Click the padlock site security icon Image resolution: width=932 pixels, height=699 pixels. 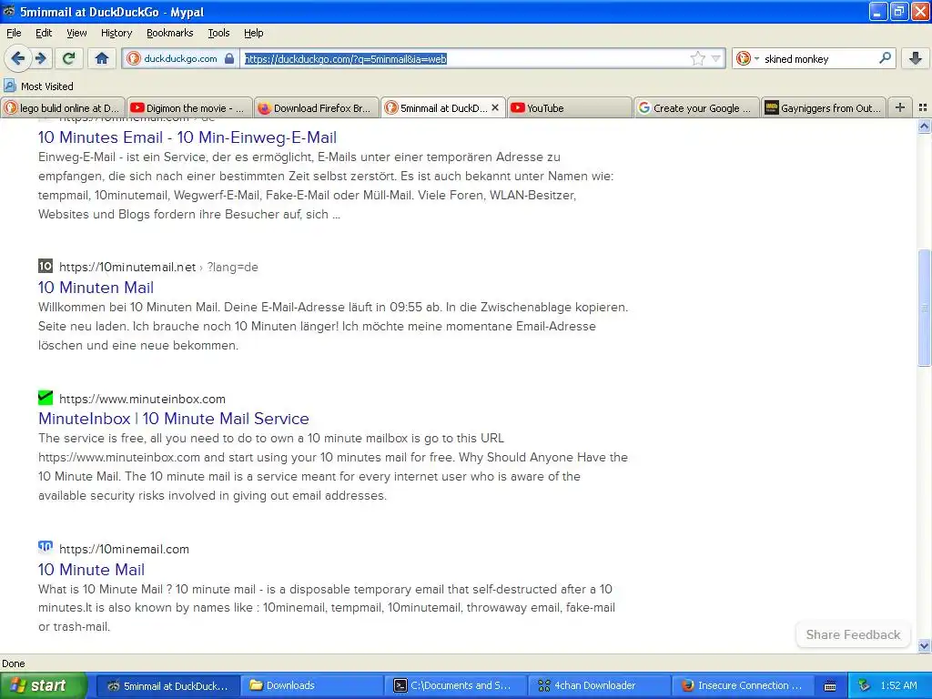pos(229,58)
